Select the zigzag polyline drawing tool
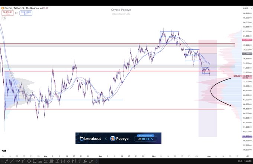 pos(18,161)
